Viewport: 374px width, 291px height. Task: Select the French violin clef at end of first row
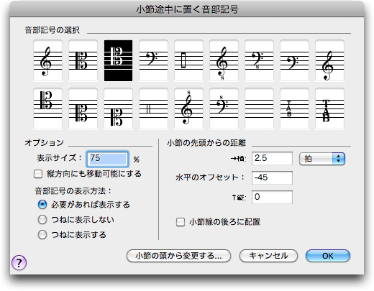click(329, 60)
